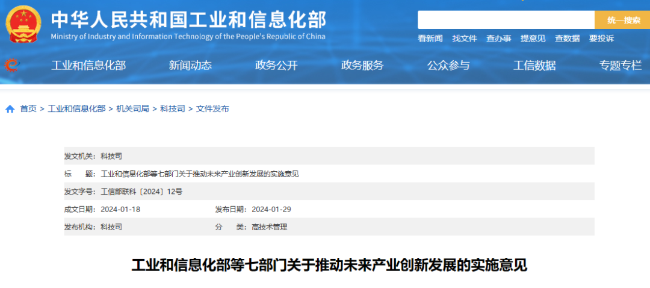
Task: Click the bold article headline
Action: 329,265
